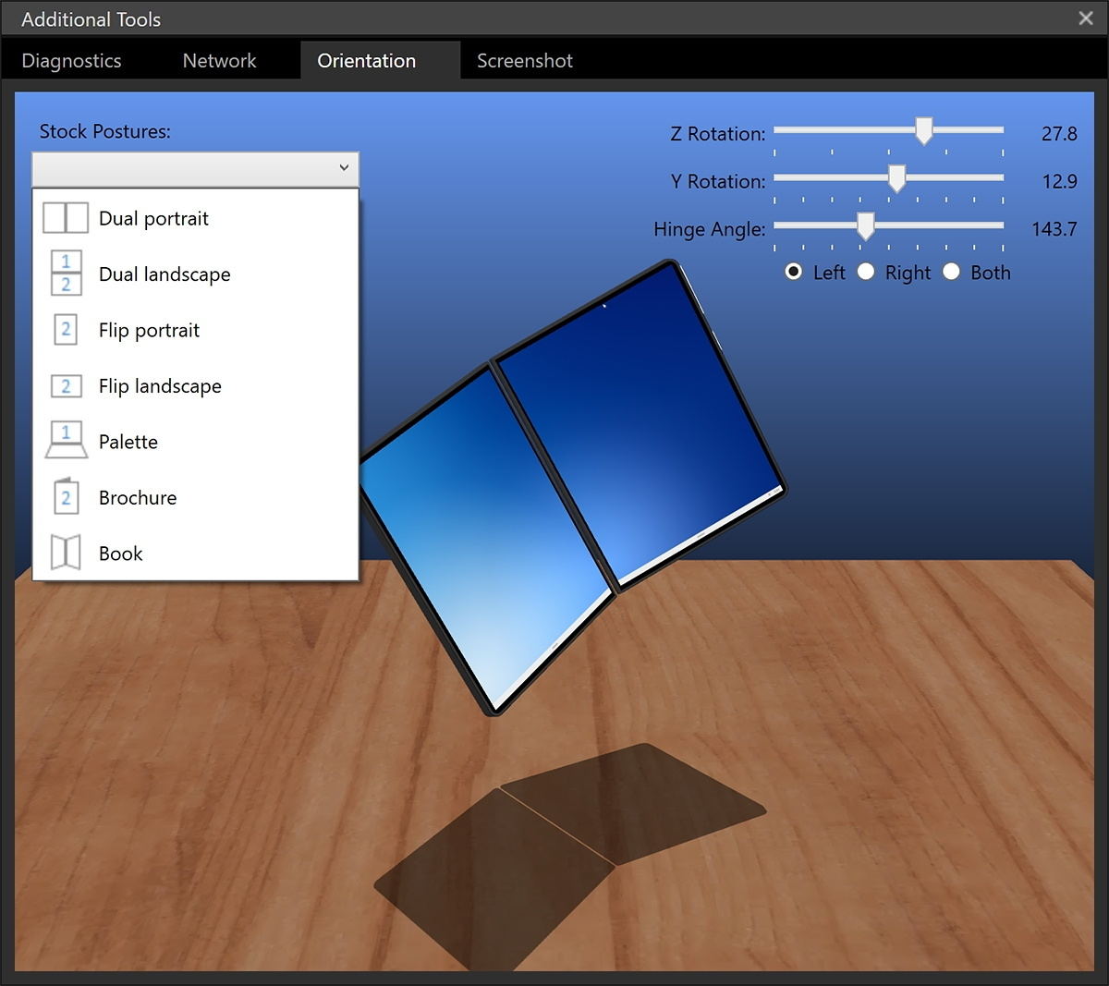Click the Palette laptop-style icon
The height and width of the screenshot is (986, 1109).
[x=66, y=441]
